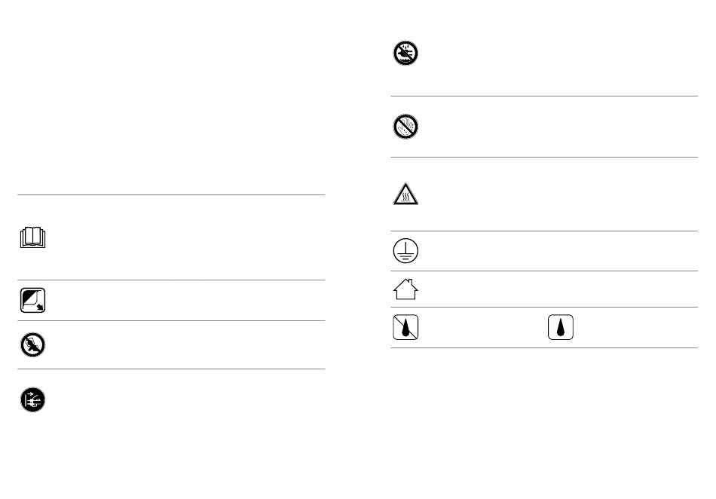This screenshot has height=499, width=716.
Task: Select the unplug power cord icon
Action: click(33, 400)
